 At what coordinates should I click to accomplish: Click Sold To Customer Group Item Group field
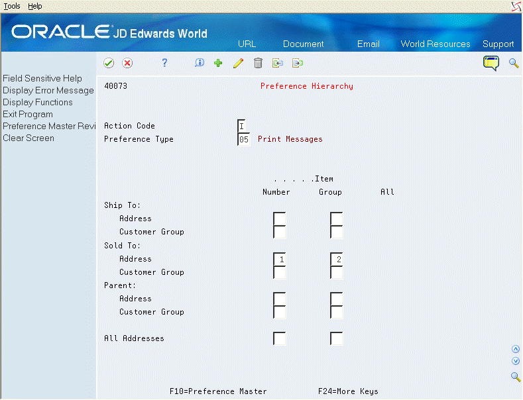point(337,272)
